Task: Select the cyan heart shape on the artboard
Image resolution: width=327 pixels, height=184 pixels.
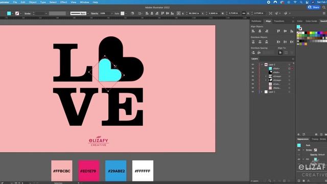Action: pyautogui.click(x=108, y=72)
